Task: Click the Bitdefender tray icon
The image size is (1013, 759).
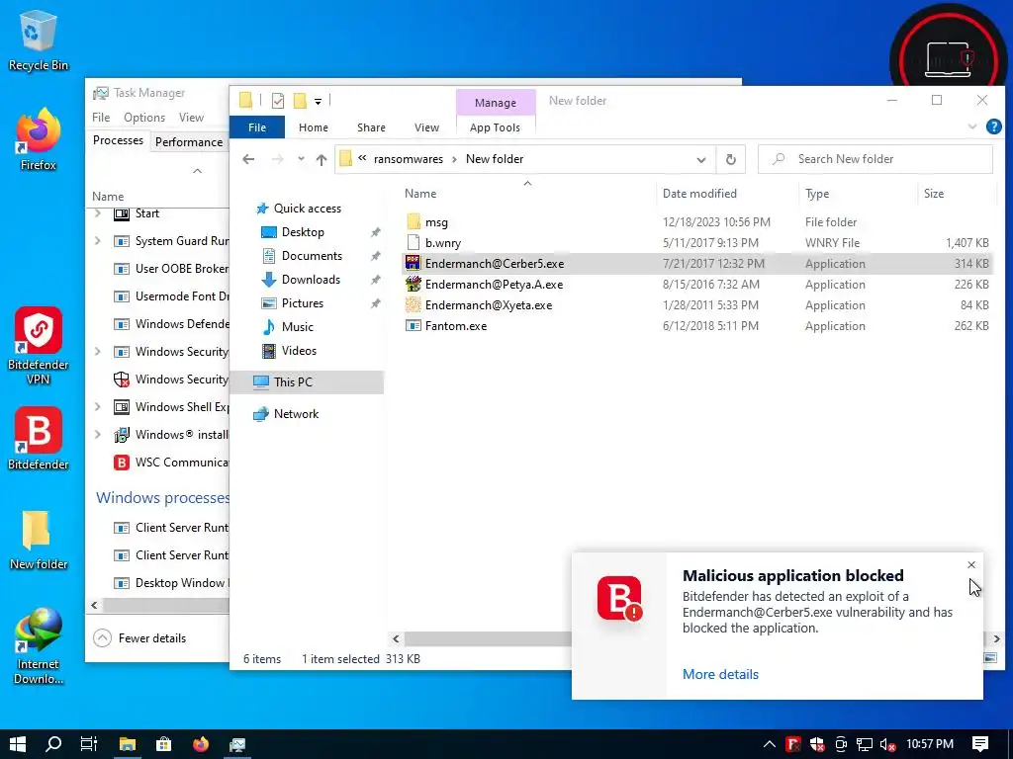Action: click(793, 744)
